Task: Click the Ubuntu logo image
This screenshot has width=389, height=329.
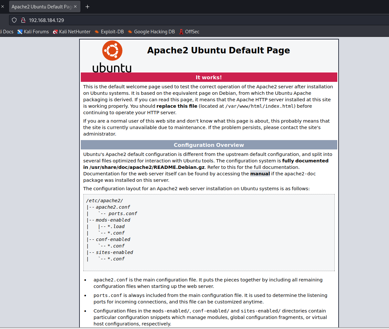Action: 112,56
